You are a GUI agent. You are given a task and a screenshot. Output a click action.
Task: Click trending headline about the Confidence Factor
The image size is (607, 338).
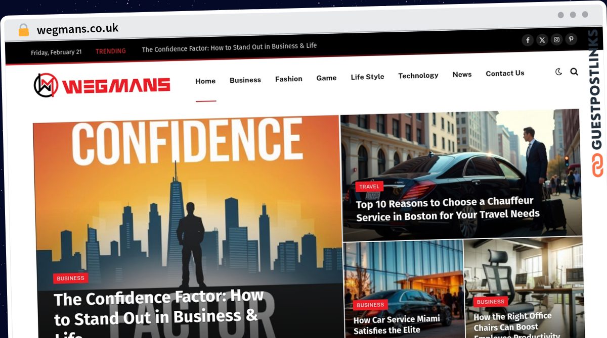click(229, 47)
